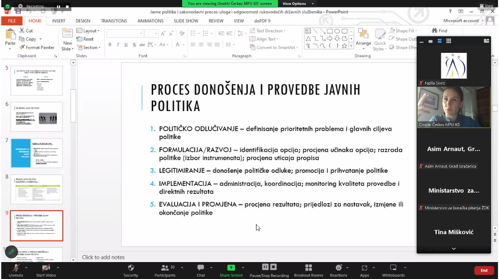Unmute microphone in Zoom toolbar
Viewport: 499px width, 279px height.
point(16,271)
